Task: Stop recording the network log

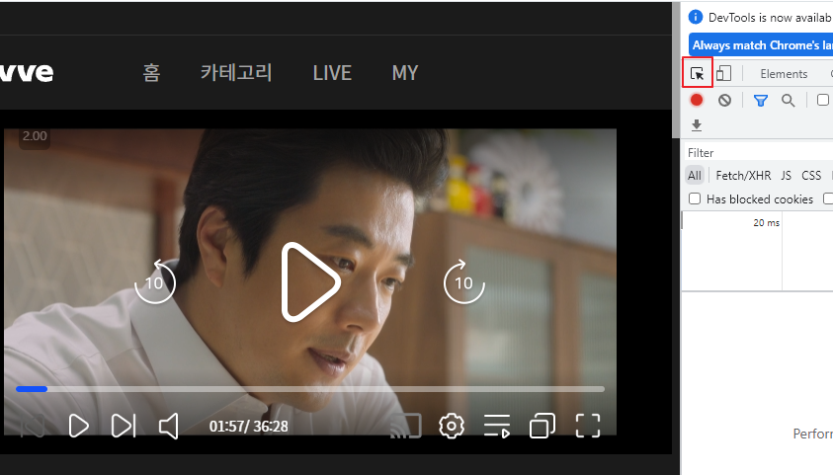Action: [697, 100]
